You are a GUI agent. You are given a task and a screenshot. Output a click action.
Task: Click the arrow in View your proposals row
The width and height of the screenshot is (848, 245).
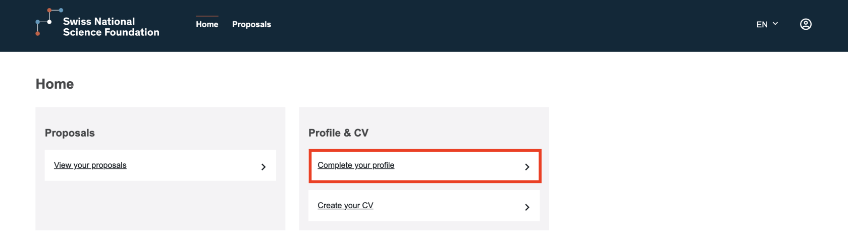point(263,167)
